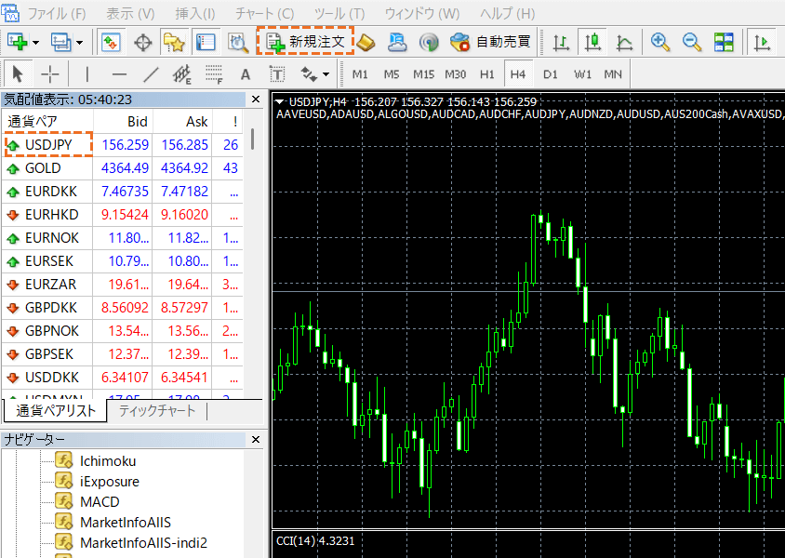Draw a vertical line tool
This screenshot has height=558, width=785.
pos(86,74)
